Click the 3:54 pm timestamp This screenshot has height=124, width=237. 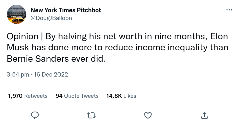pyautogui.click(x=18, y=74)
